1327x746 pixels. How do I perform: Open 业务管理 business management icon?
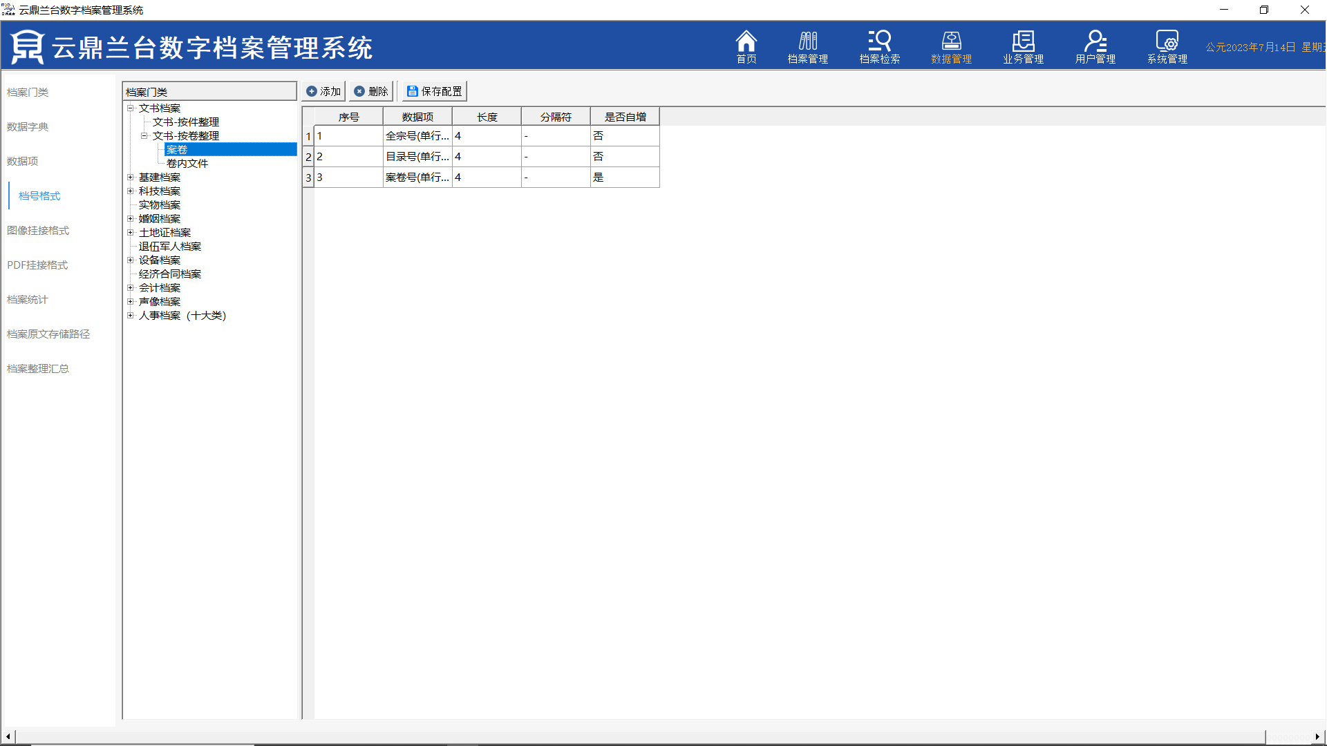[1023, 47]
